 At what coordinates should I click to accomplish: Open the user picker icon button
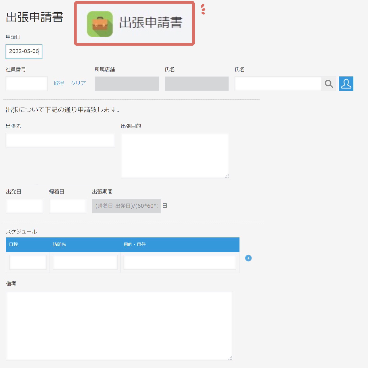coord(346,84)
